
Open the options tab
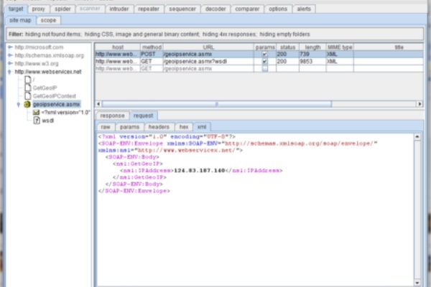278,9
